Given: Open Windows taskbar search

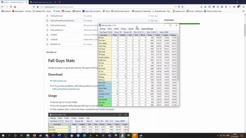Looking at the screenshot, I should tap(9, 135).
